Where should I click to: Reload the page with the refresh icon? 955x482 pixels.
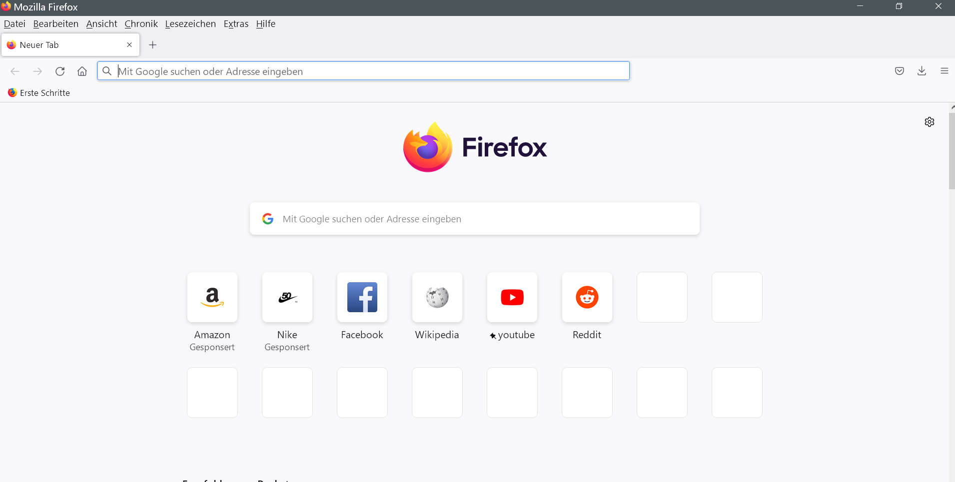[x=60, y=71]
